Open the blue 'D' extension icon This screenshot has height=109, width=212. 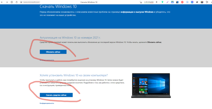[x=192, y=2]
